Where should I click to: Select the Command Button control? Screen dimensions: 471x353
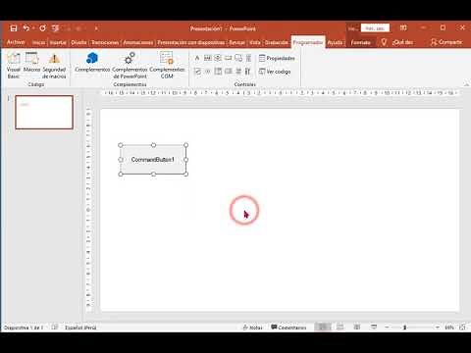click(x=228, y=58)
